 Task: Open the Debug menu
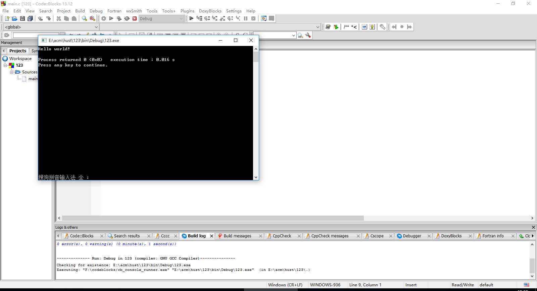[x=96, y=11]
